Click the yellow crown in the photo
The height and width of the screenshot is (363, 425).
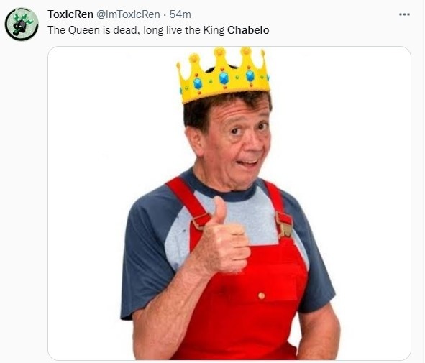(x=224, y=75)
